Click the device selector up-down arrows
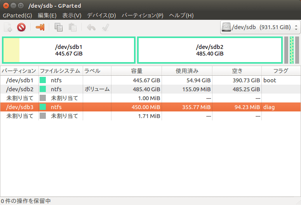The height and width of the screenshot is (205, 301). pyautogui.click(x=296, y=27)
